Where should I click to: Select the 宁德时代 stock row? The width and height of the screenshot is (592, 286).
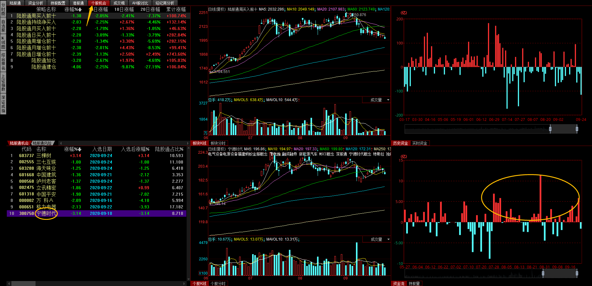46,213
